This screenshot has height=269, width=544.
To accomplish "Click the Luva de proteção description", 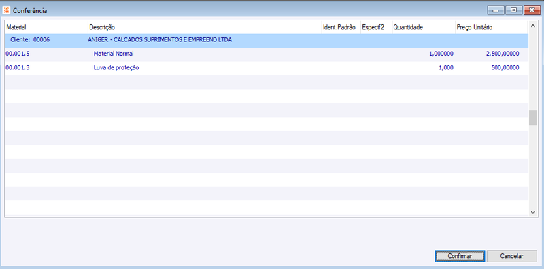I will (116, 68).
